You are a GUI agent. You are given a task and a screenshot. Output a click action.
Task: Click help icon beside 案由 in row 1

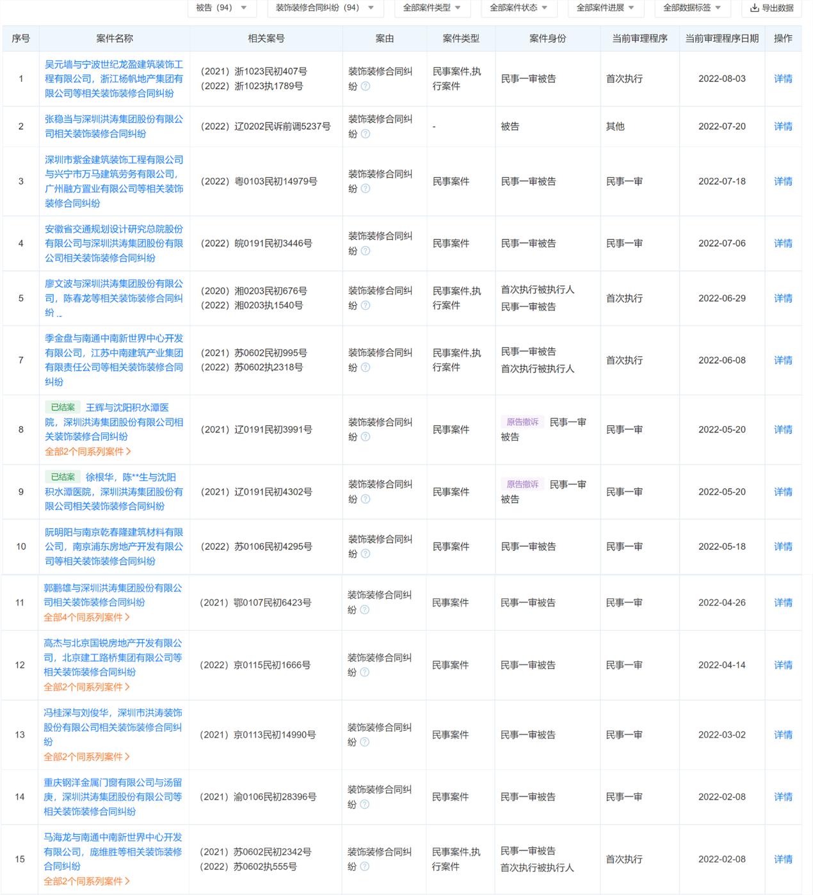click(x=366, y=86)
